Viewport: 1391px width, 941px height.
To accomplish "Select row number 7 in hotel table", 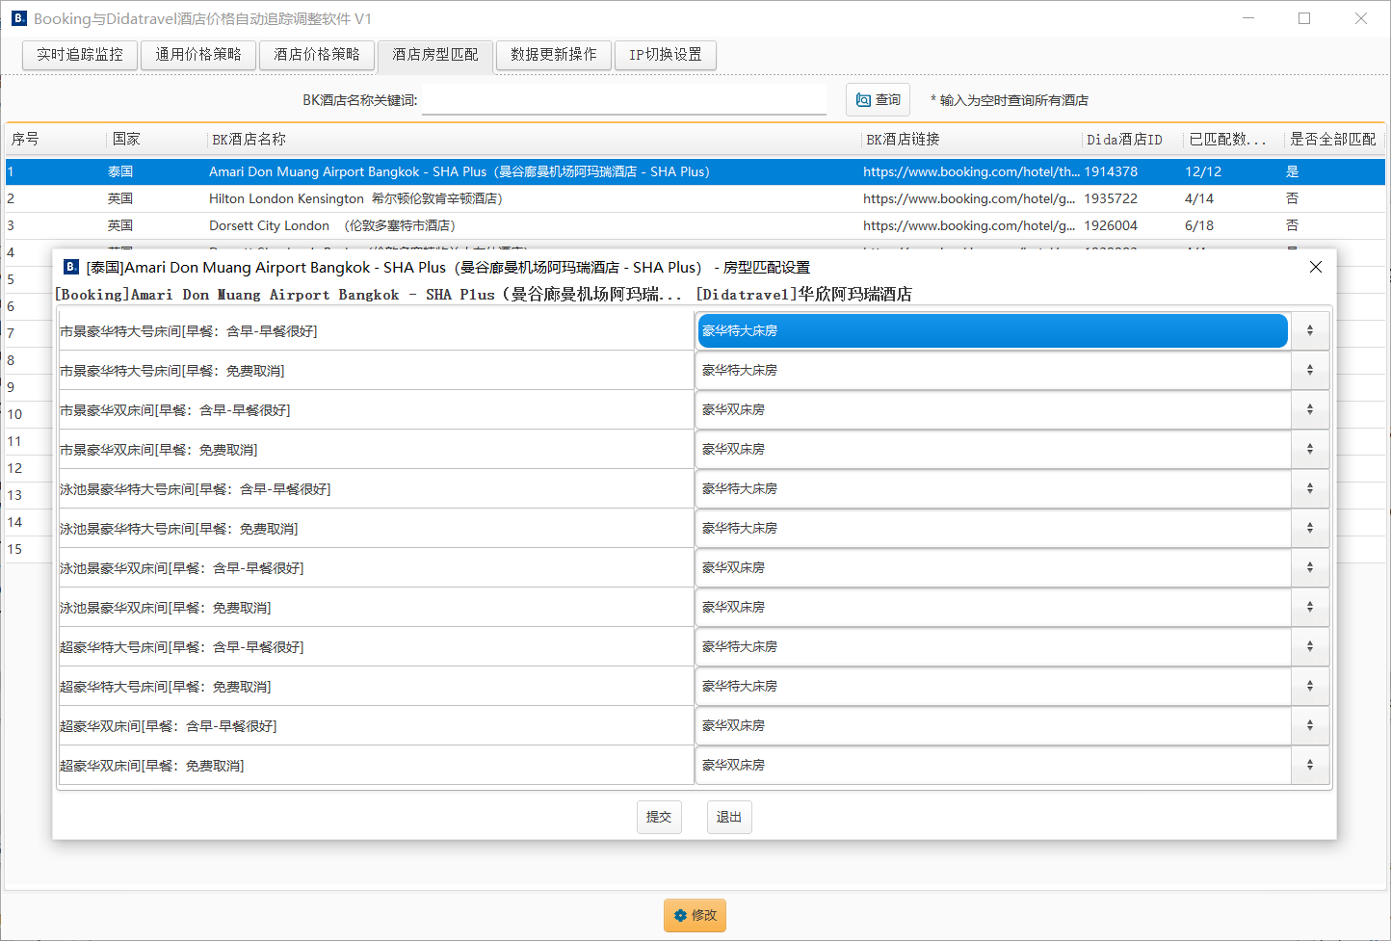I will [11, 333].
